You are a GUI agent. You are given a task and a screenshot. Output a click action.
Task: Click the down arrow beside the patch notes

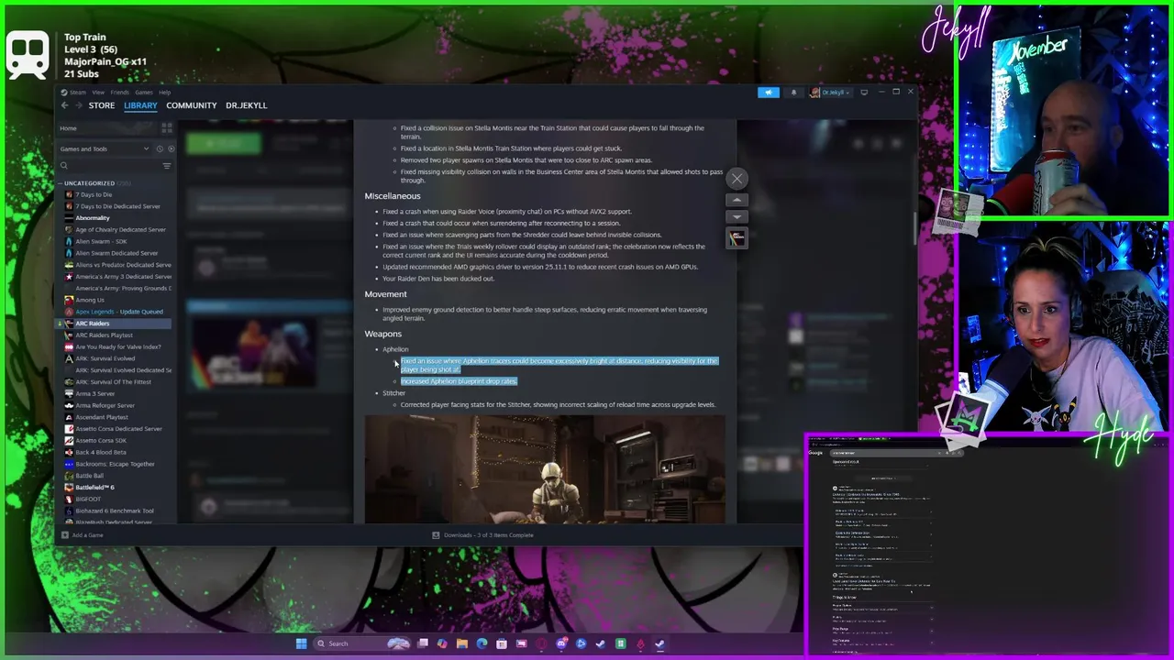click(737, 217)
